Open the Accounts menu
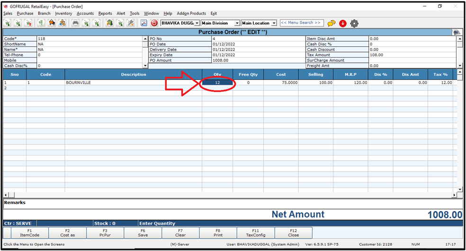The image size is (466, 251). [85, 13]
